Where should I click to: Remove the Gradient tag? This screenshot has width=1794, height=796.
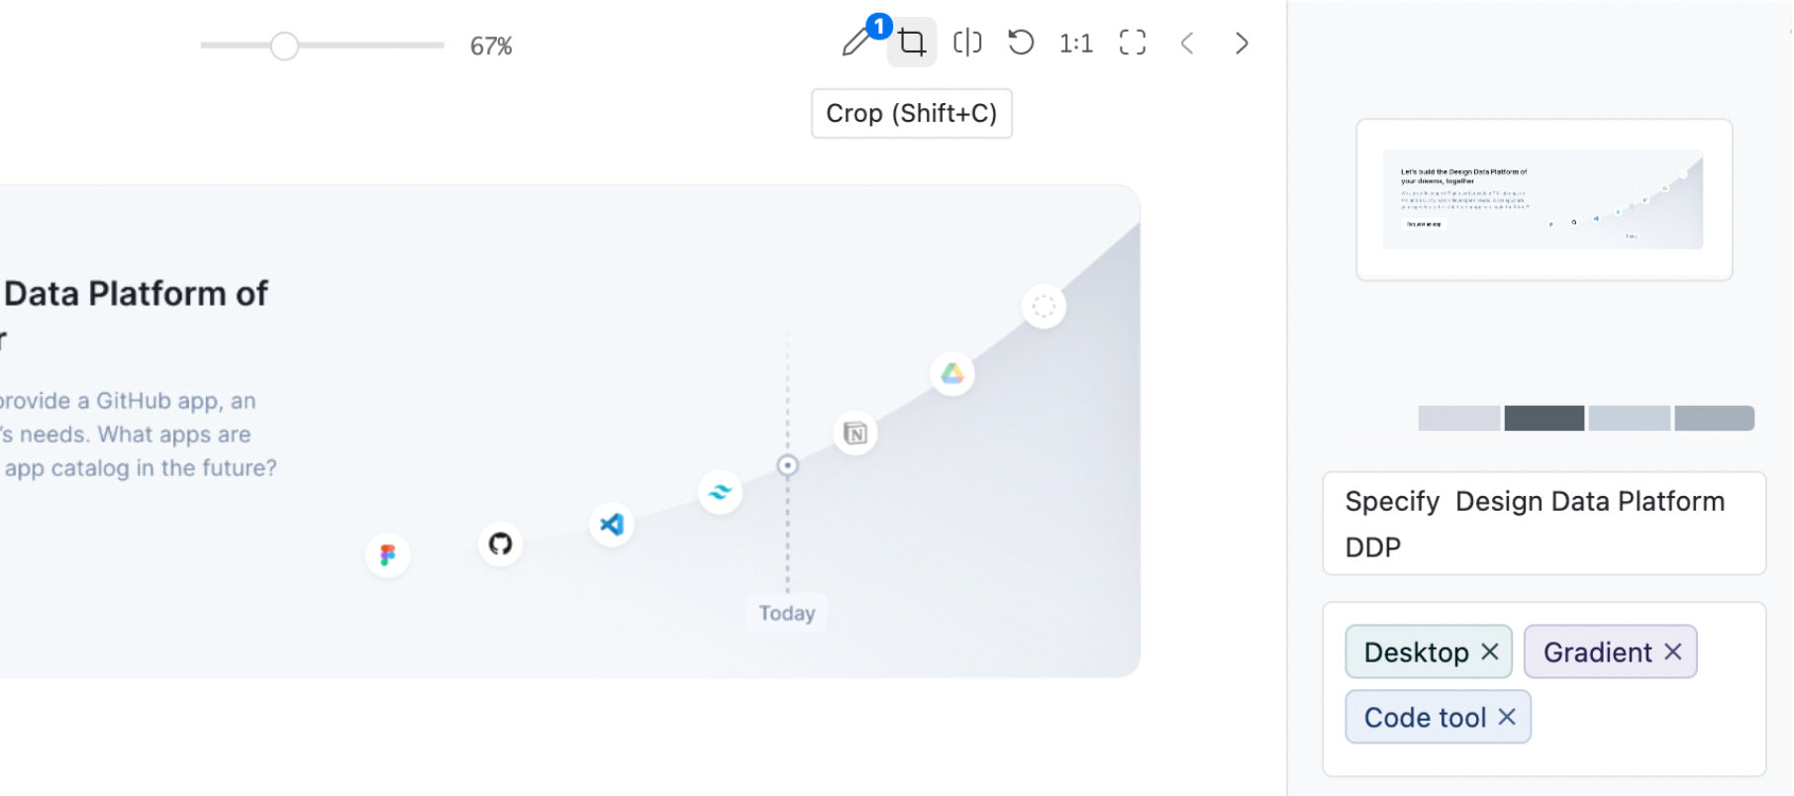(1673, 651)
